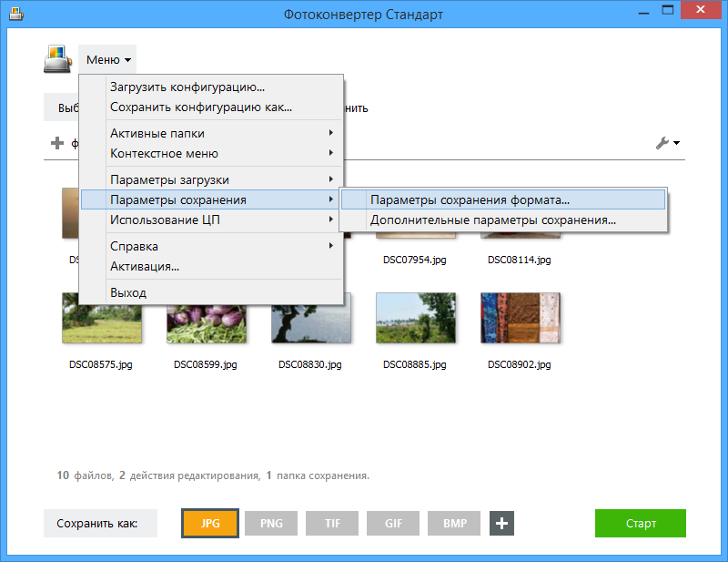Select GIF output format
This screenshot has height=562, width=728.
click(393, 524)
